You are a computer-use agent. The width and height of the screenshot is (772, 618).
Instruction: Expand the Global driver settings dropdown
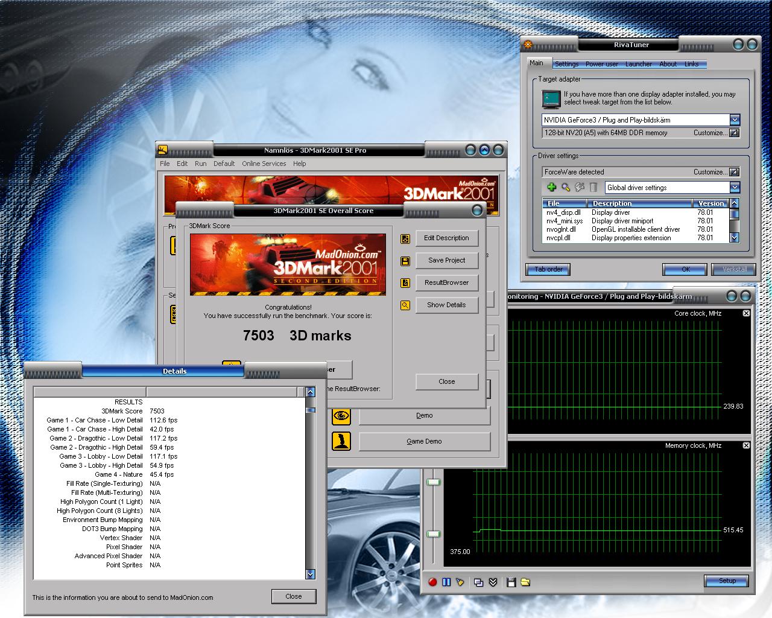coord(735,188)
